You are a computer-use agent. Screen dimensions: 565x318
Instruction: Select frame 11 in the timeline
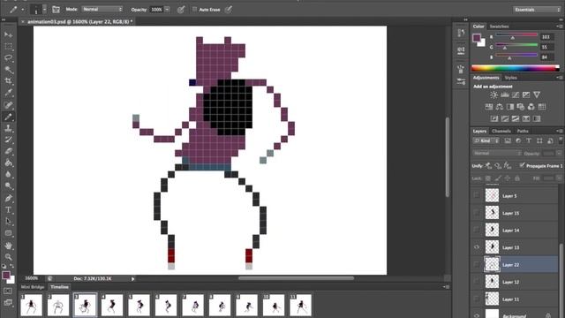click(x=300, y=305)
